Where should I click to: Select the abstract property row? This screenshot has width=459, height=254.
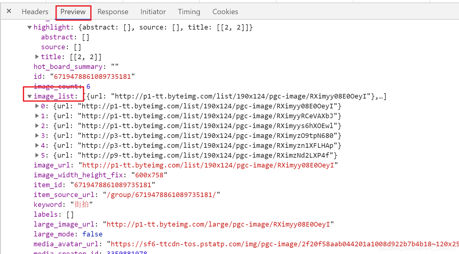coord(65,37)
